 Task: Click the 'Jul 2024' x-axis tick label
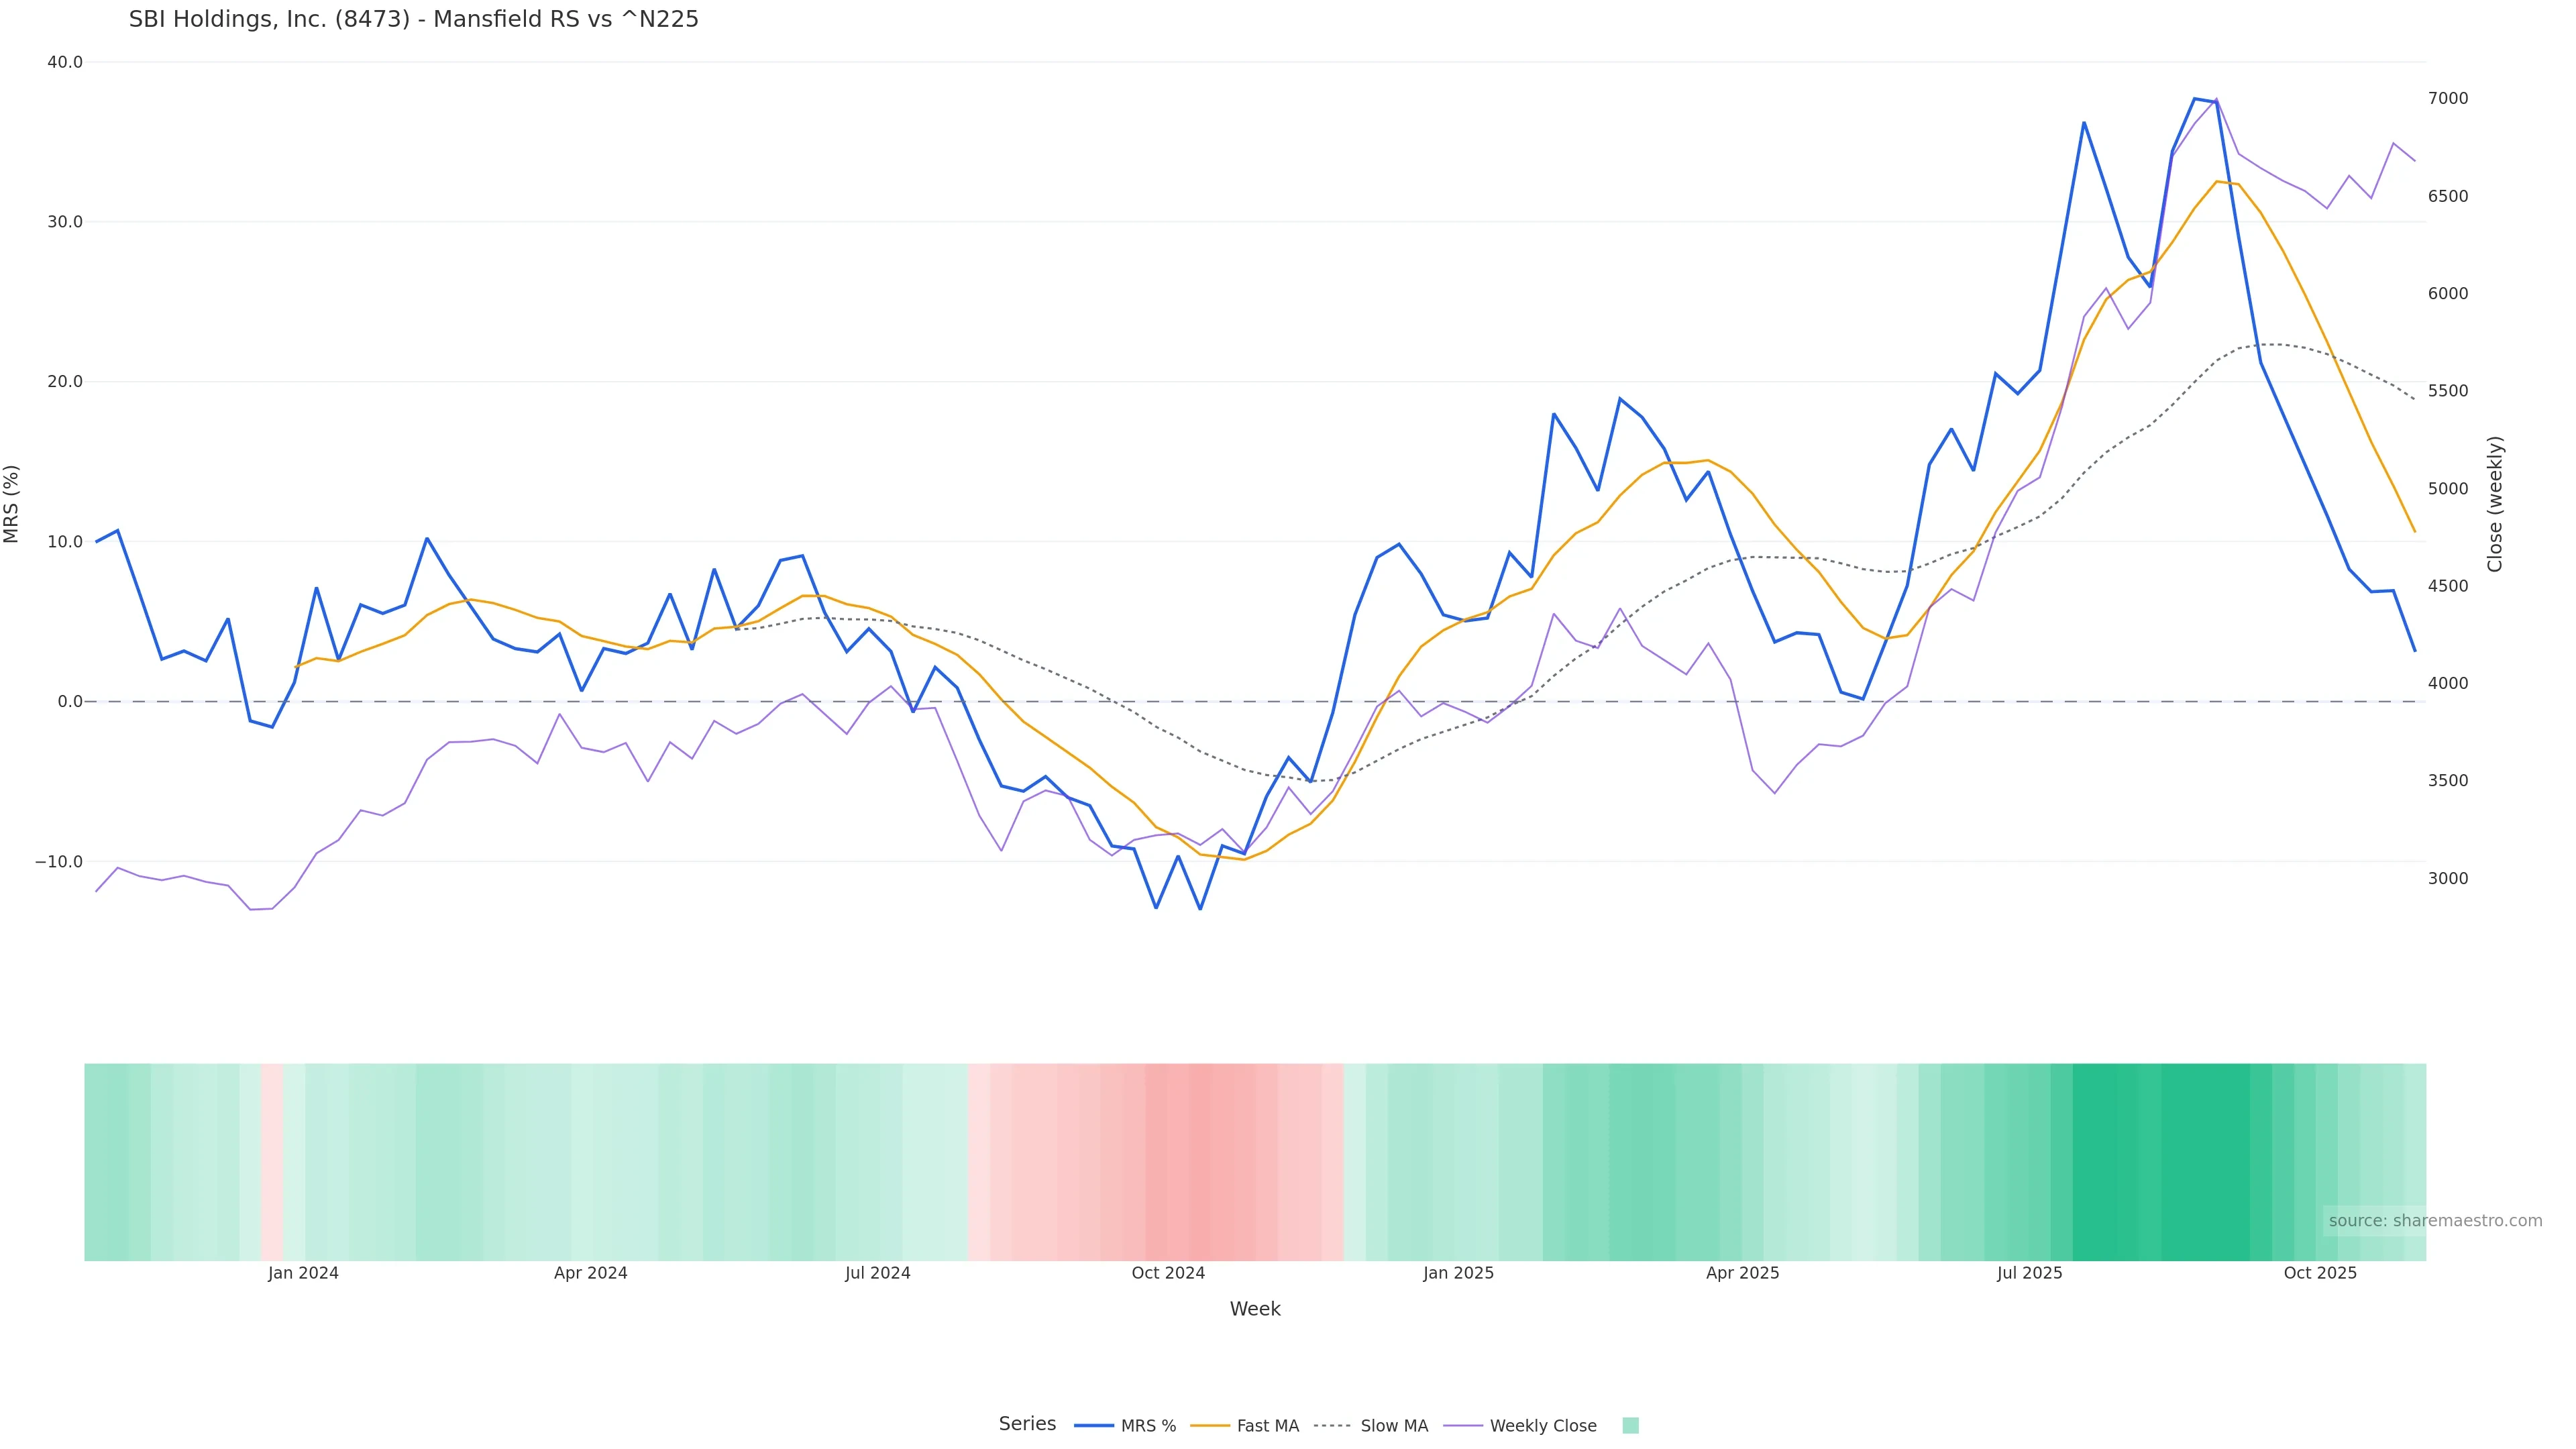[x=878, y=1273]
